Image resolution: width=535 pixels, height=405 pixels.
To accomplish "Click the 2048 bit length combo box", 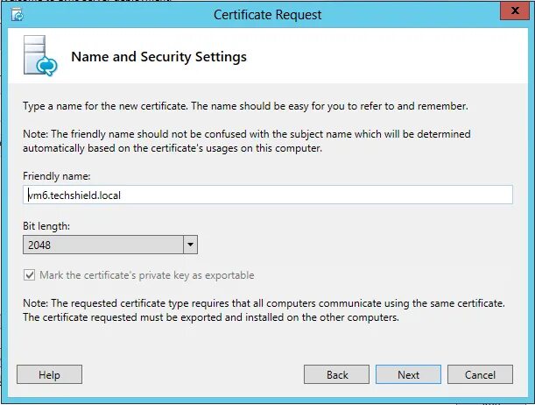I will click(x=103, y=245).
